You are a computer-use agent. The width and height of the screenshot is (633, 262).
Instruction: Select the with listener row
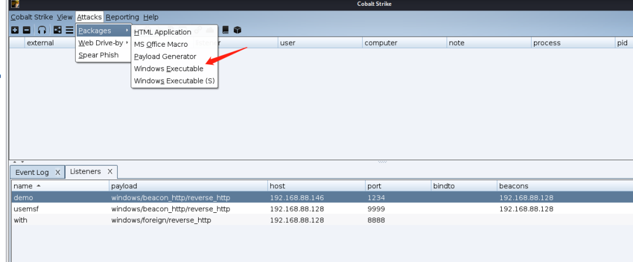pos(322,220)
